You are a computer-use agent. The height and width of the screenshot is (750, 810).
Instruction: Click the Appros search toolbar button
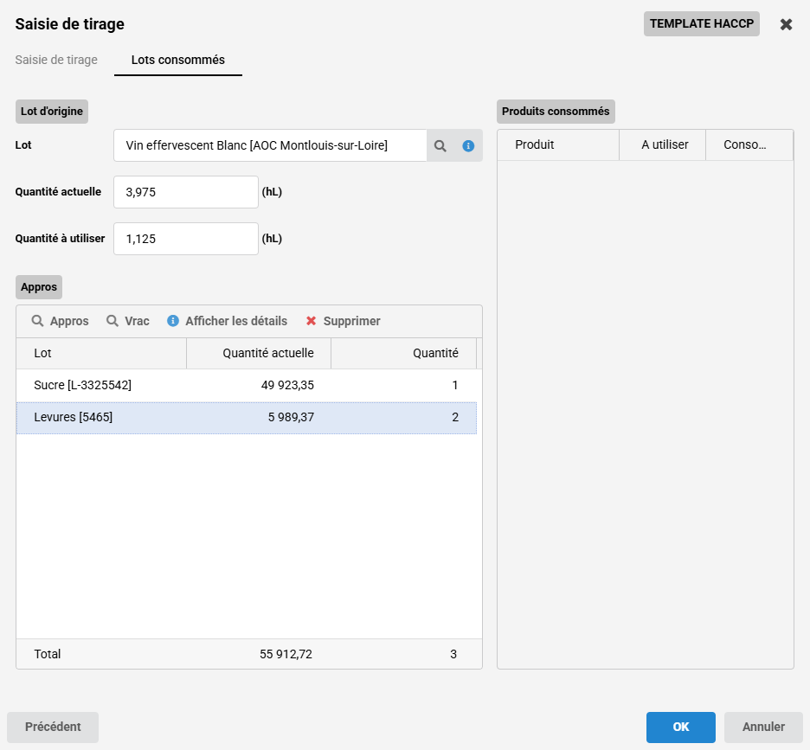pos(61,321)
